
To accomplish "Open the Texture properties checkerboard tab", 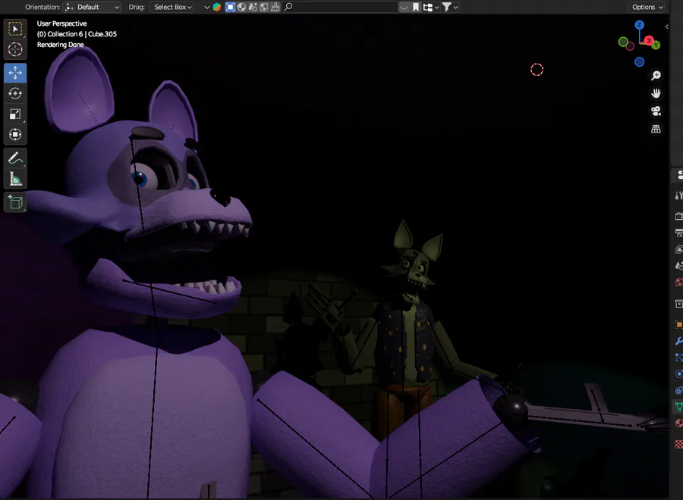I will click(678, 444).
